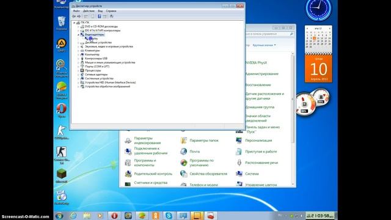Click the Персонализация icon

coord(239,141)
